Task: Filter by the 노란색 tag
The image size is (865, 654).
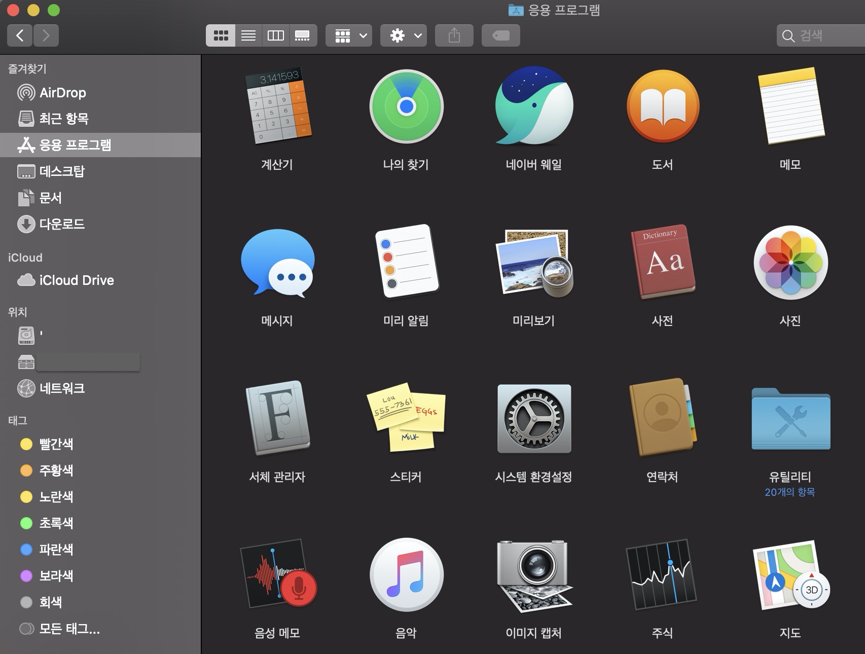Action: [x=100, y=497]
